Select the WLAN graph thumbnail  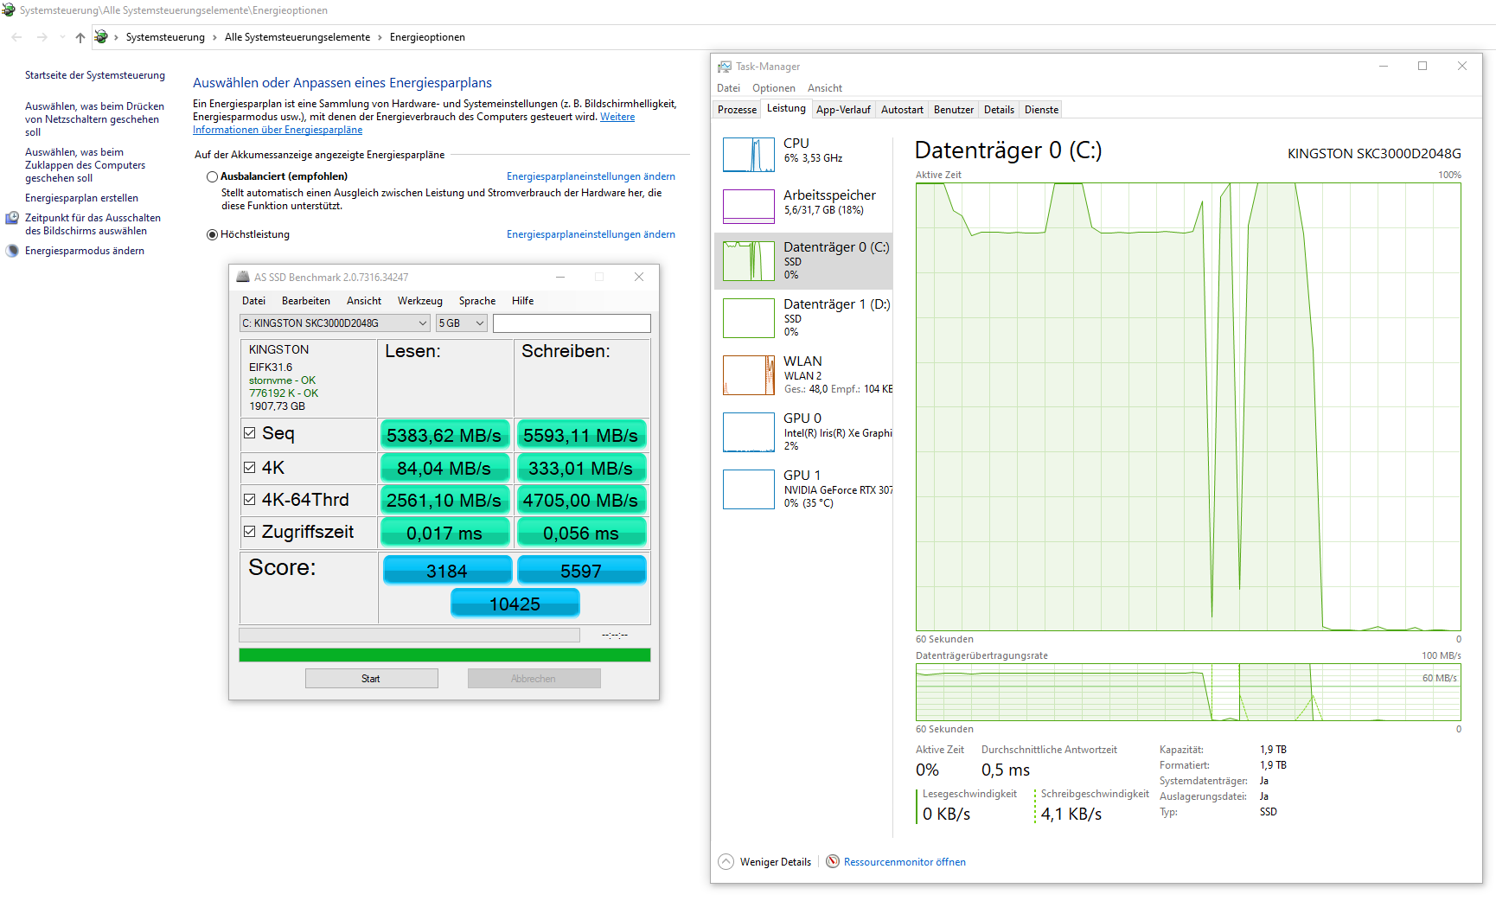point(749,375)
